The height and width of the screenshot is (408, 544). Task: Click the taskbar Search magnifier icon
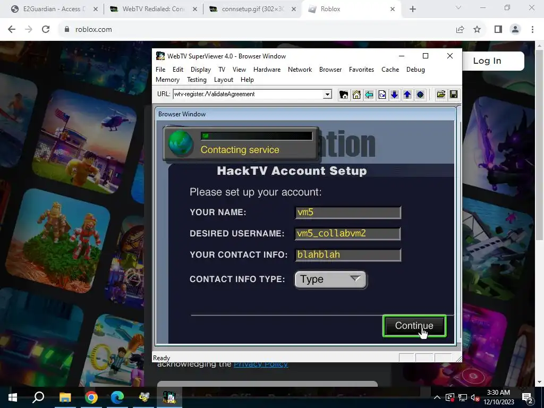coord(38,397)
